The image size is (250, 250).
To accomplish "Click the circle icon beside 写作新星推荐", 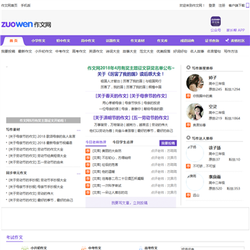I will click(x=188, y=67).
